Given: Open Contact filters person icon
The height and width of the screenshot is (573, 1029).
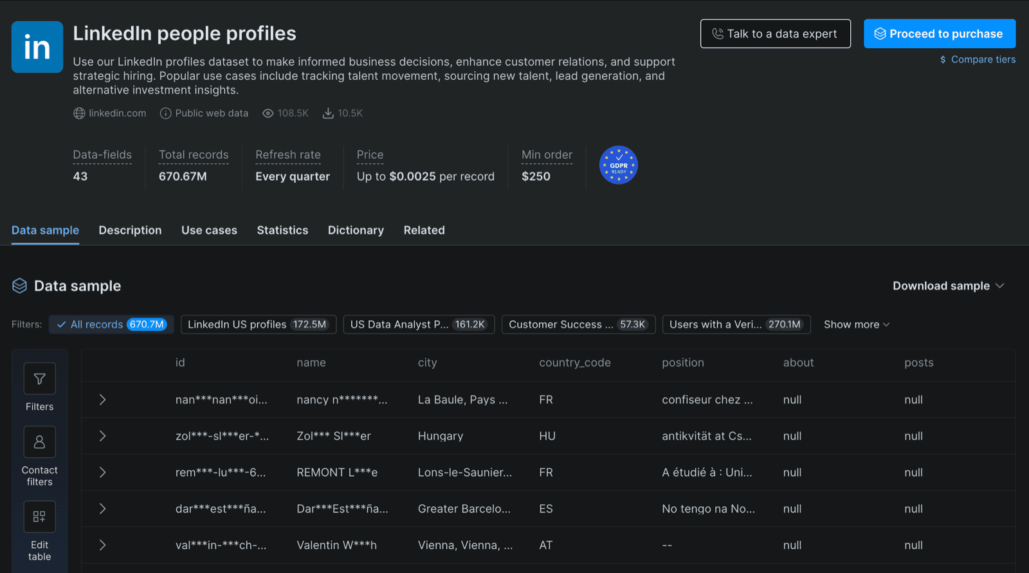Looking at the screenshot, I should tap(39, 442).
